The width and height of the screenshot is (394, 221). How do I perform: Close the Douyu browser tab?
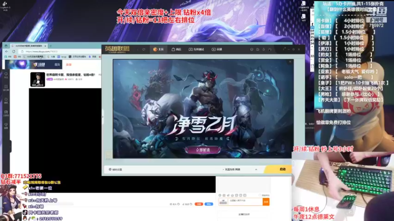(45, 46)
